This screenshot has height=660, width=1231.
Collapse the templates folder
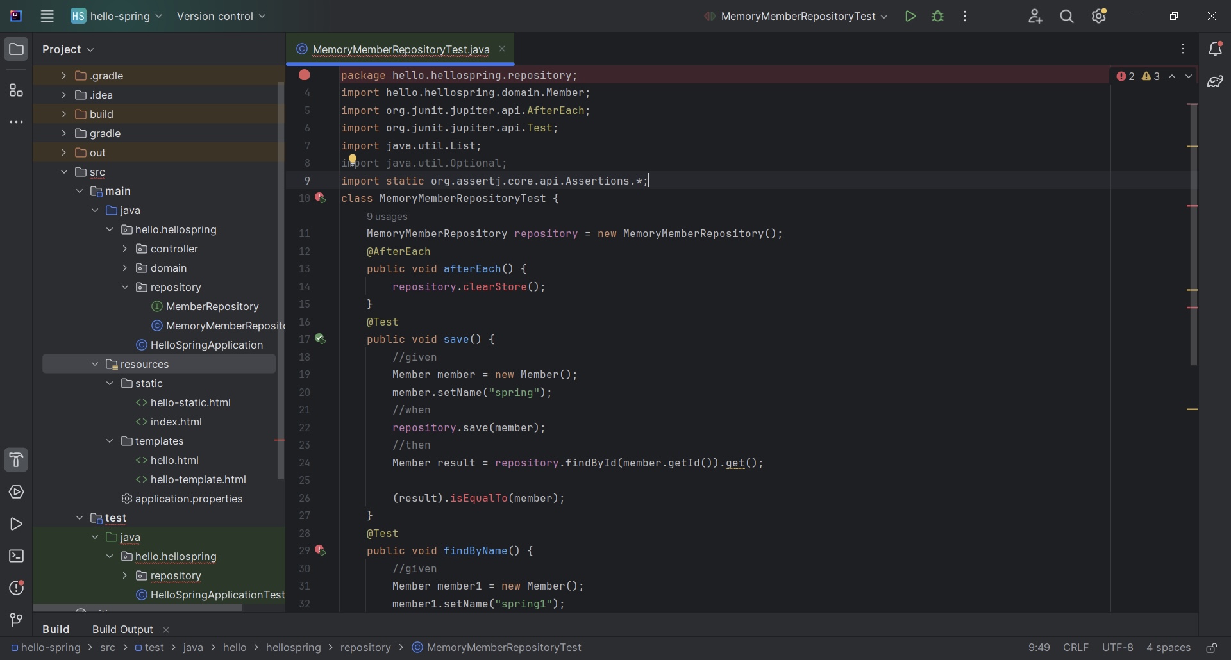(x=110, y=441)
